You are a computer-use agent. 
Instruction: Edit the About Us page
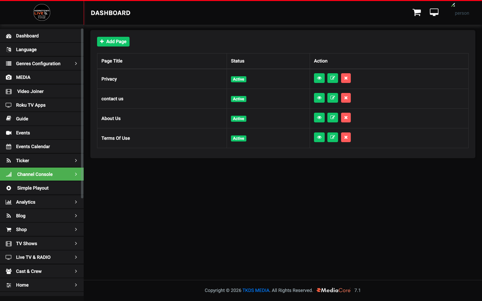[x=333, y=118]
